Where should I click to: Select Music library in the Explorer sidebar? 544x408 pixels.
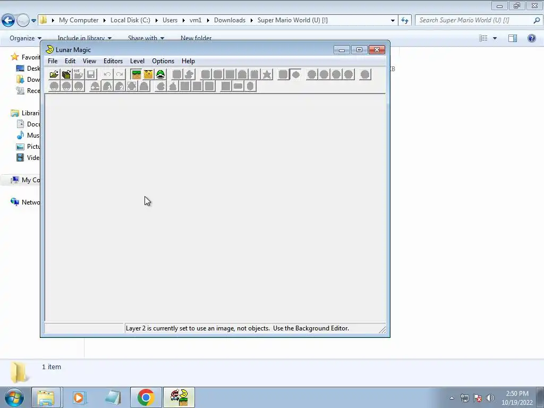29,135
